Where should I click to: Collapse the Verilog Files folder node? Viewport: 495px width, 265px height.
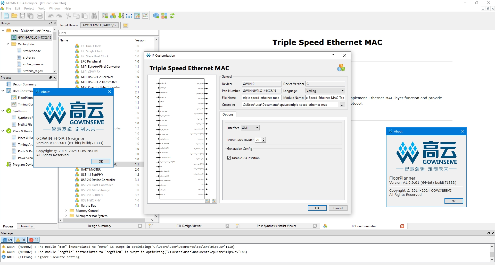click(x=8, y=44)
